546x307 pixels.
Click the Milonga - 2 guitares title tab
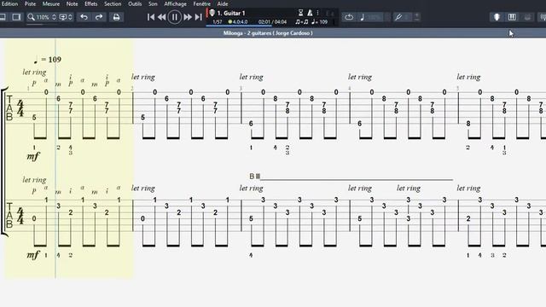pos(268,33)
